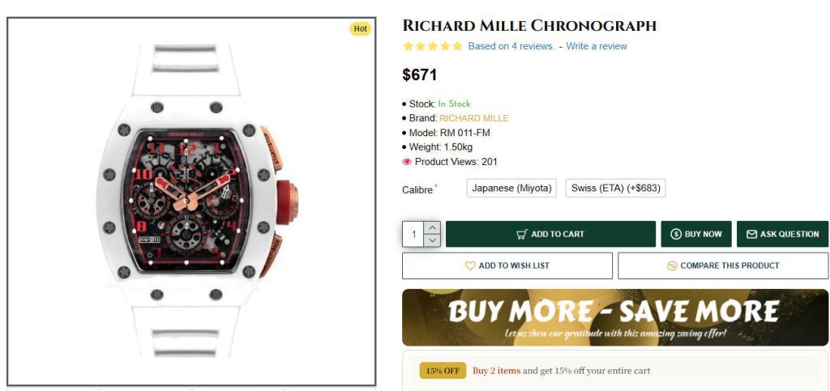Increase quantity with the up arrow
This screenshot has height=391, width=830.
(433, 228)
